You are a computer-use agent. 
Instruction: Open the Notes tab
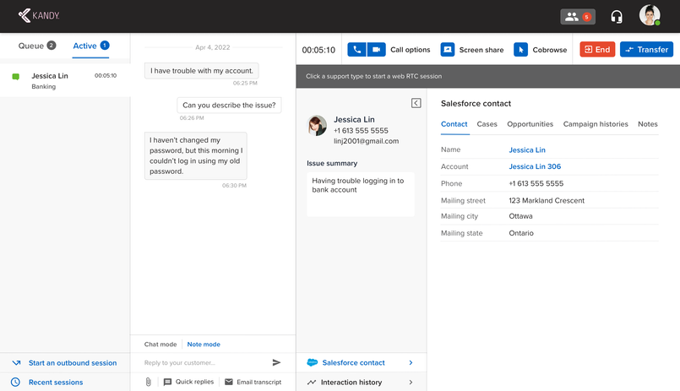point(647,124)
